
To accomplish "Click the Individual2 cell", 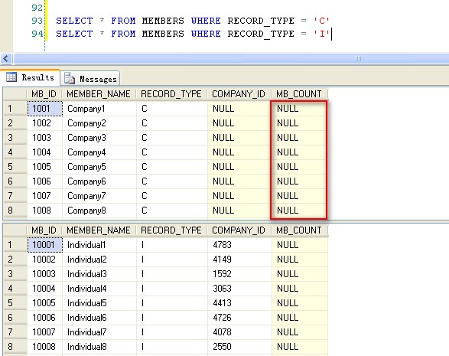I will coord(99,260).
